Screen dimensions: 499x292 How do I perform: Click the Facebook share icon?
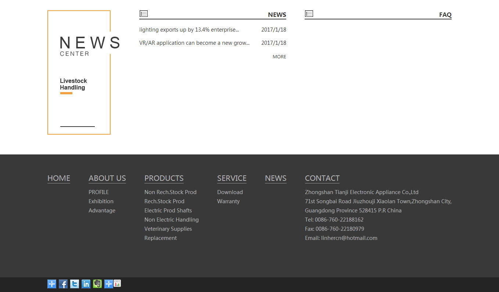tap(63, 284)
